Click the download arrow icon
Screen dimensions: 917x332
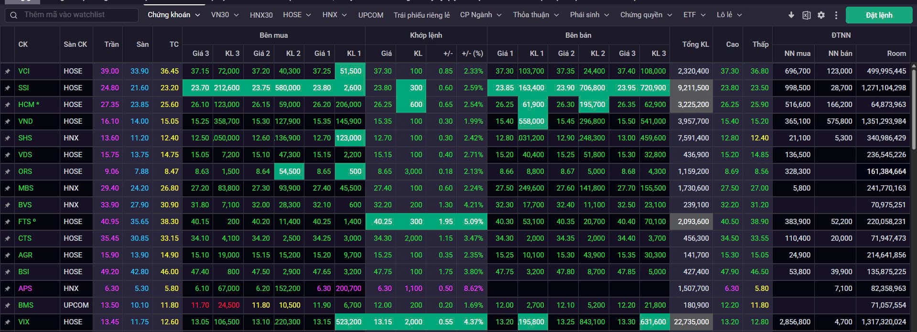point(791,15)
